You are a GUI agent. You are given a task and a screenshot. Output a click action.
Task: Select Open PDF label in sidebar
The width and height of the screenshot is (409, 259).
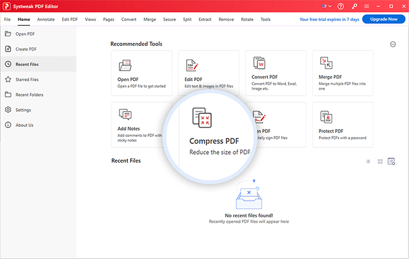pos(25,34)
